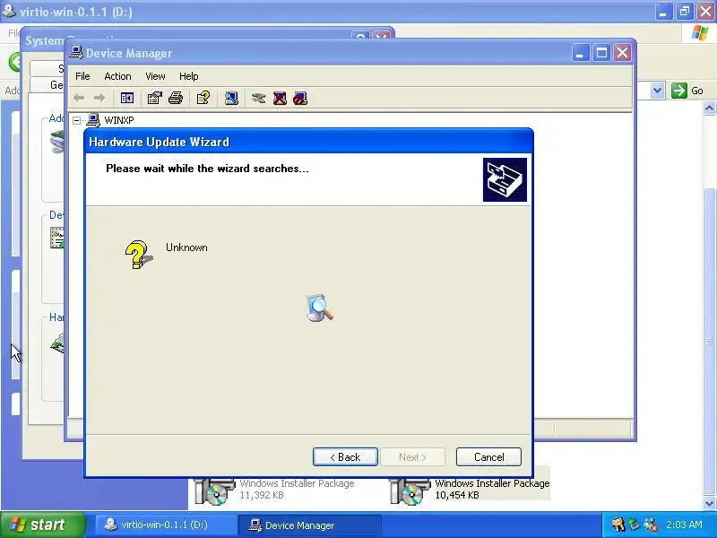Click the WINXP label in device tree
717x538 pixels.
pos(119,120)
